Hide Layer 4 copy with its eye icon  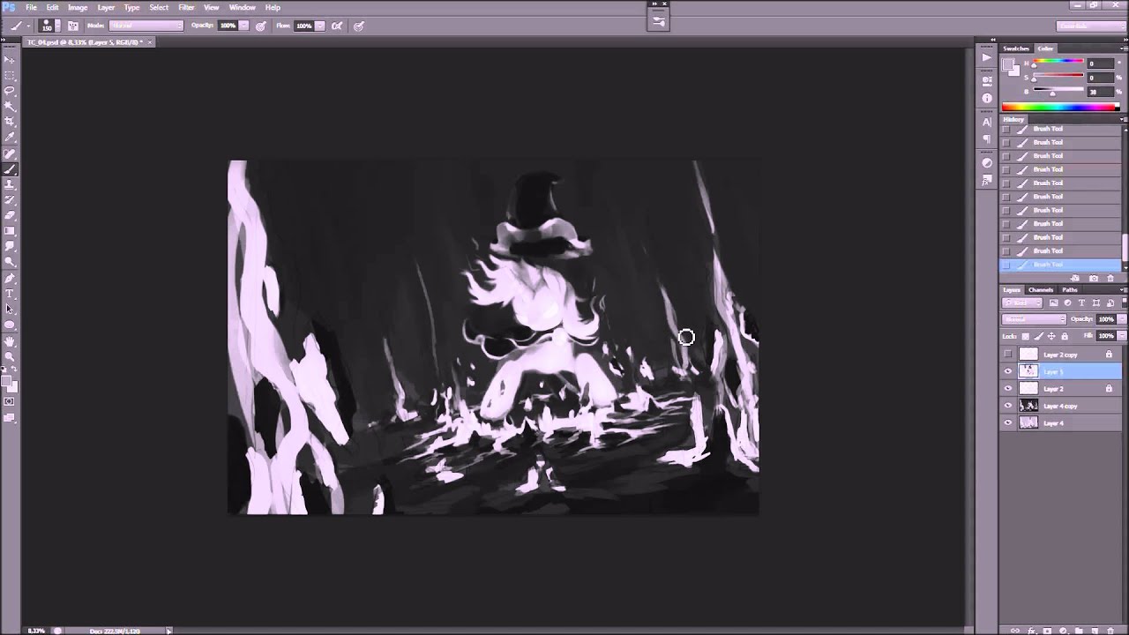(x=1008, y=406)
